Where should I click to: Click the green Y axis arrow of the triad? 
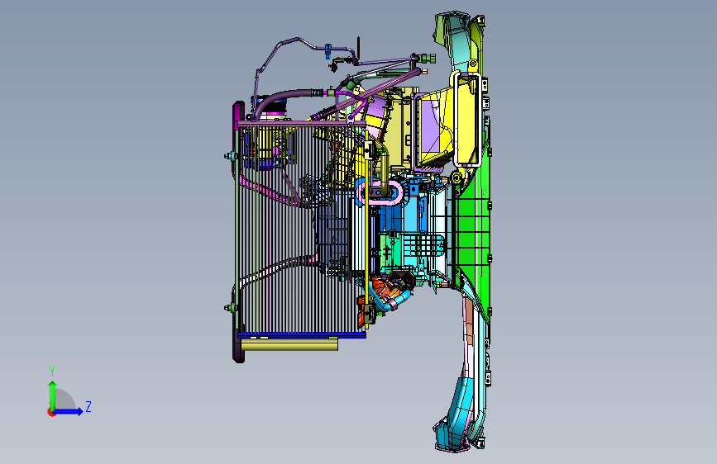point(52,395)
